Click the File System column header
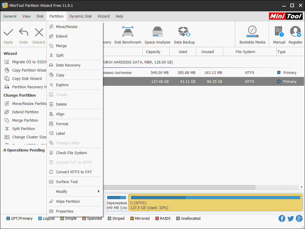Screen dimensions: 305x229 [250, 52]
